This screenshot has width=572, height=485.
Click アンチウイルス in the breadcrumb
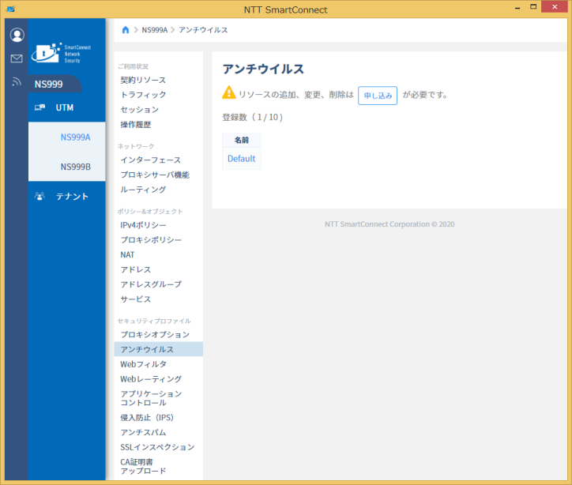[x=203, y=30]
